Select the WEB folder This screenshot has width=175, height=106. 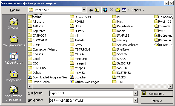point(160,31)
